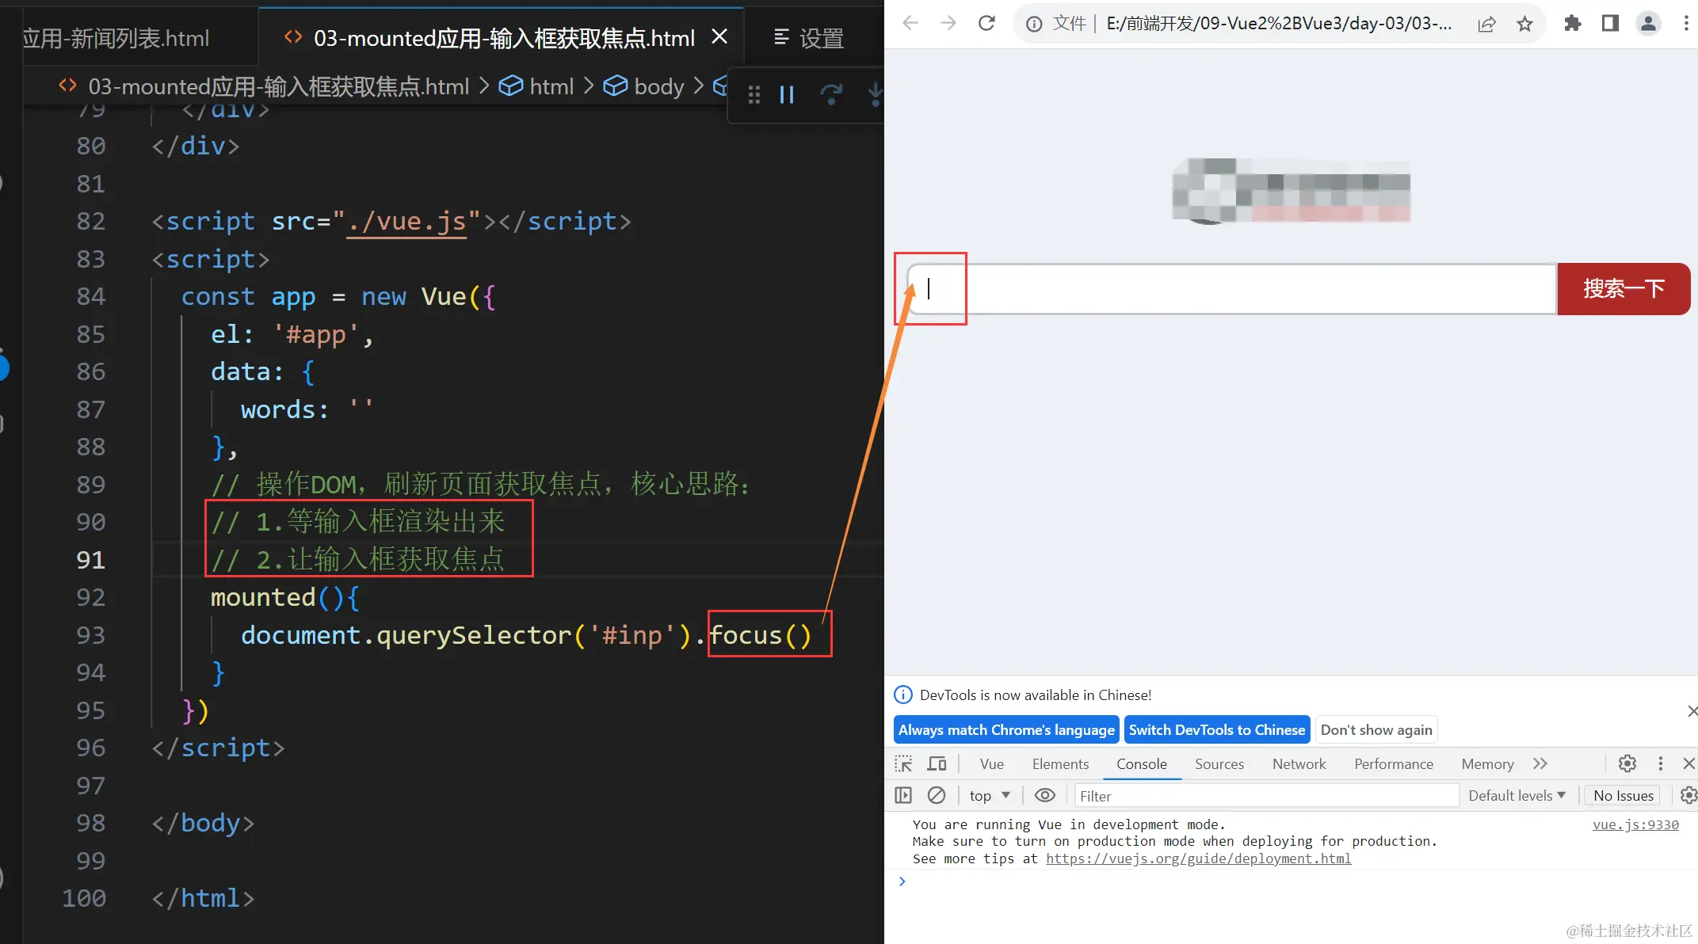
Task: Open the Chrome three-dot menu
Action: pyautogui.click(x=1686, y=24)
